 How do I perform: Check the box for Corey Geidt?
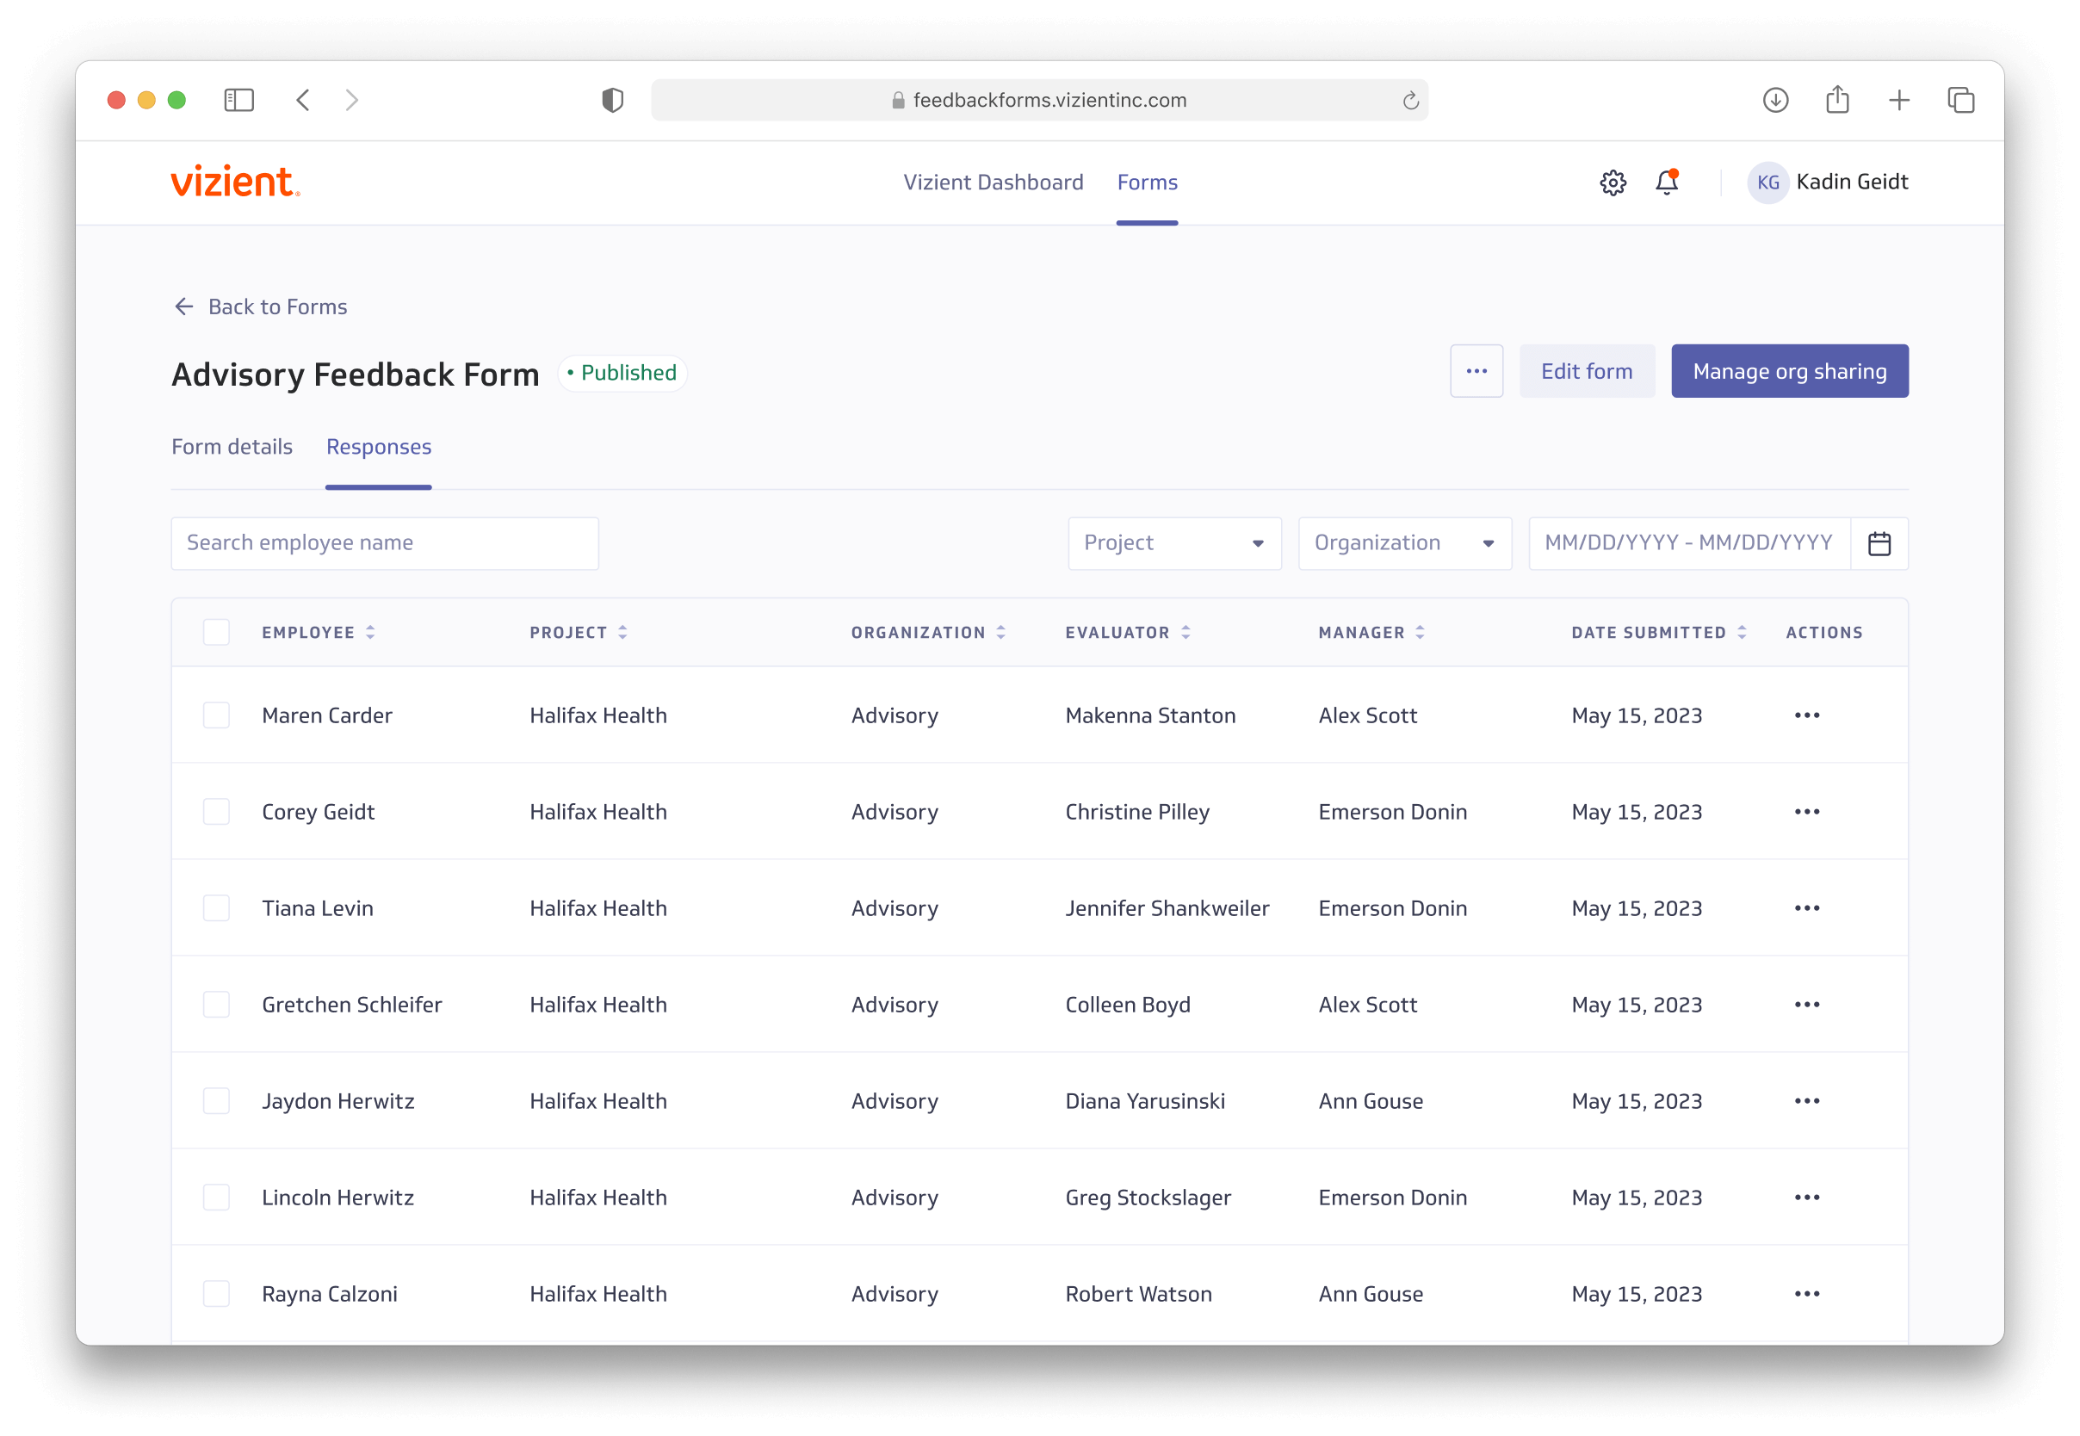point(216,812)
